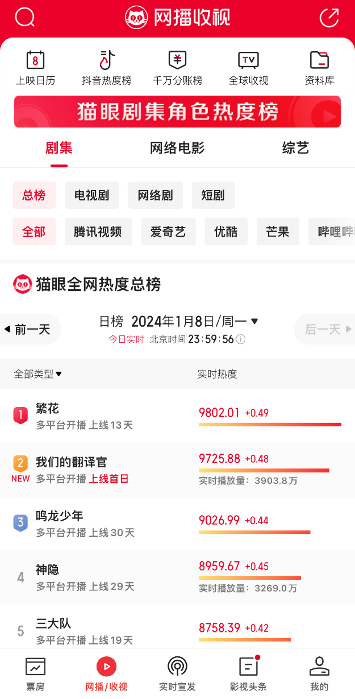The image size is (355, 699).
Task: Tap the 繁花 heat progress bar
Action: (x=270, y=425)
